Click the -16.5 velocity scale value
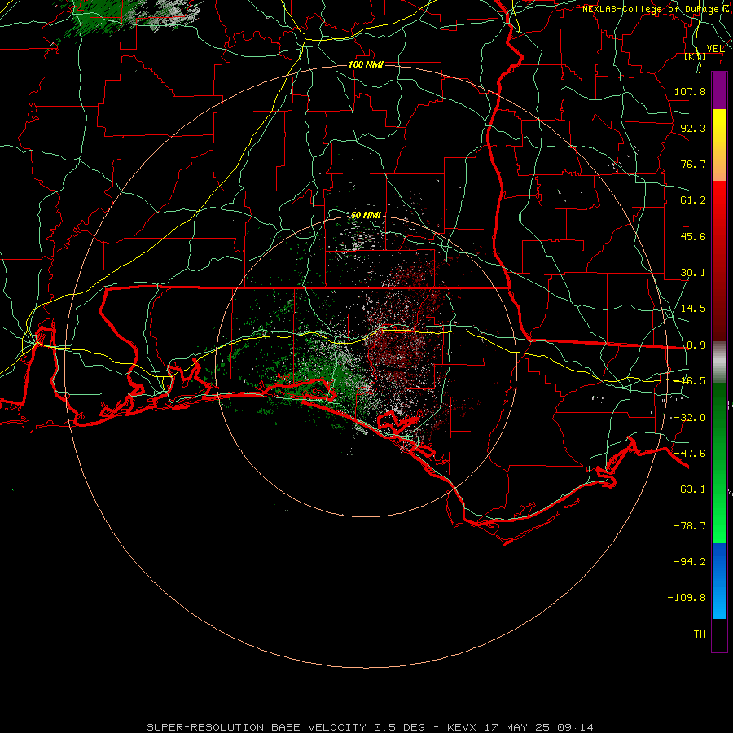The width and height of the screenshot is (733, 733). tap(693, 381)
